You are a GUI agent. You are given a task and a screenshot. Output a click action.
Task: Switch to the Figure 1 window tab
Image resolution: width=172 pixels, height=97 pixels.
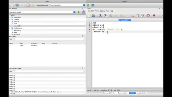[x=124, y=1]
